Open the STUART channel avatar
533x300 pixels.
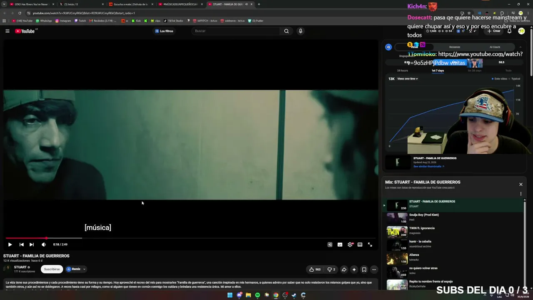point(7,269)
